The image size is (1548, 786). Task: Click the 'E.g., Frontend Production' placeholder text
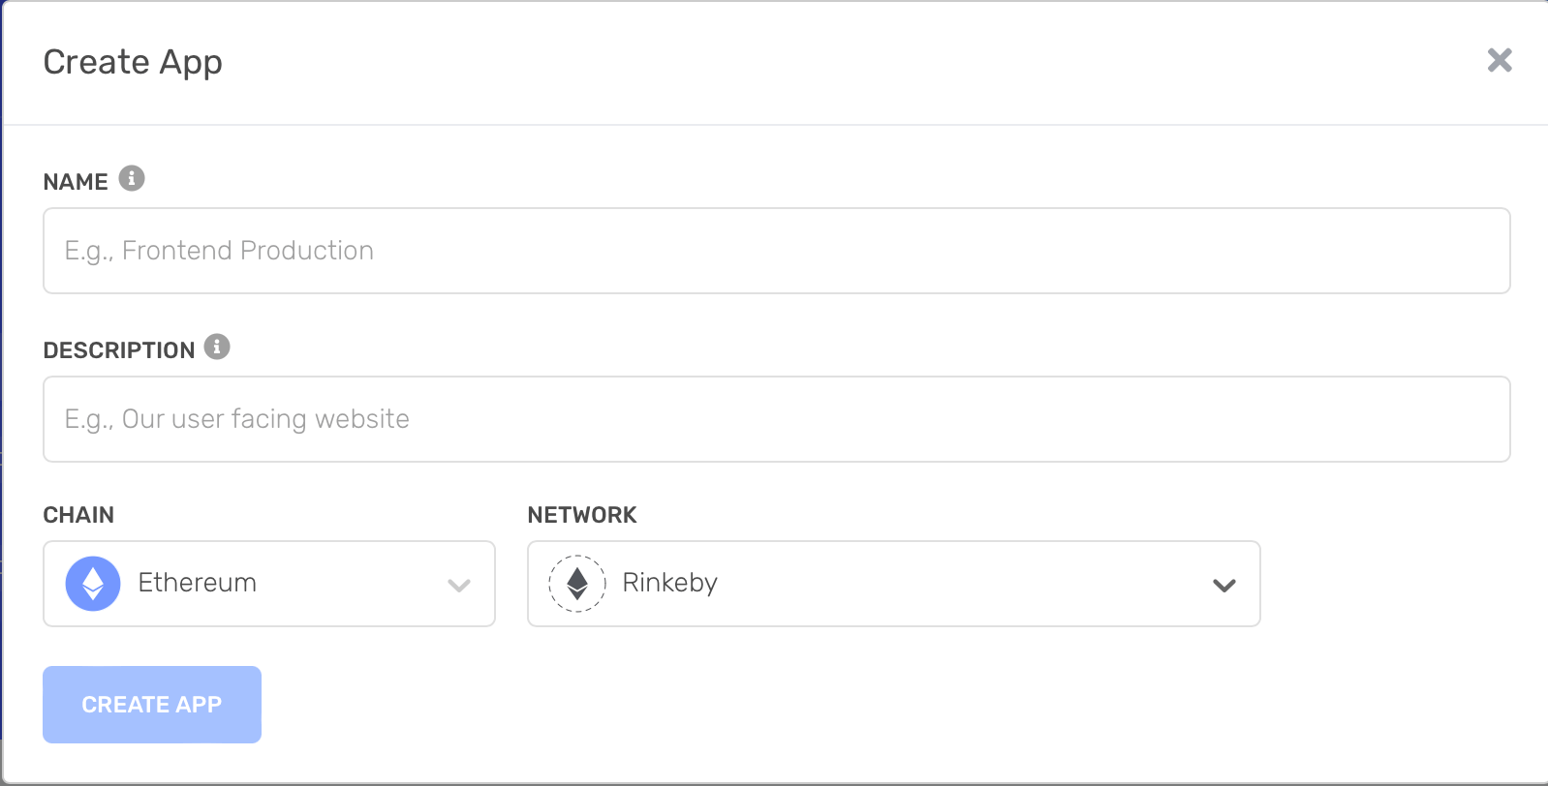pyautogui.click(x=219, y=251)
